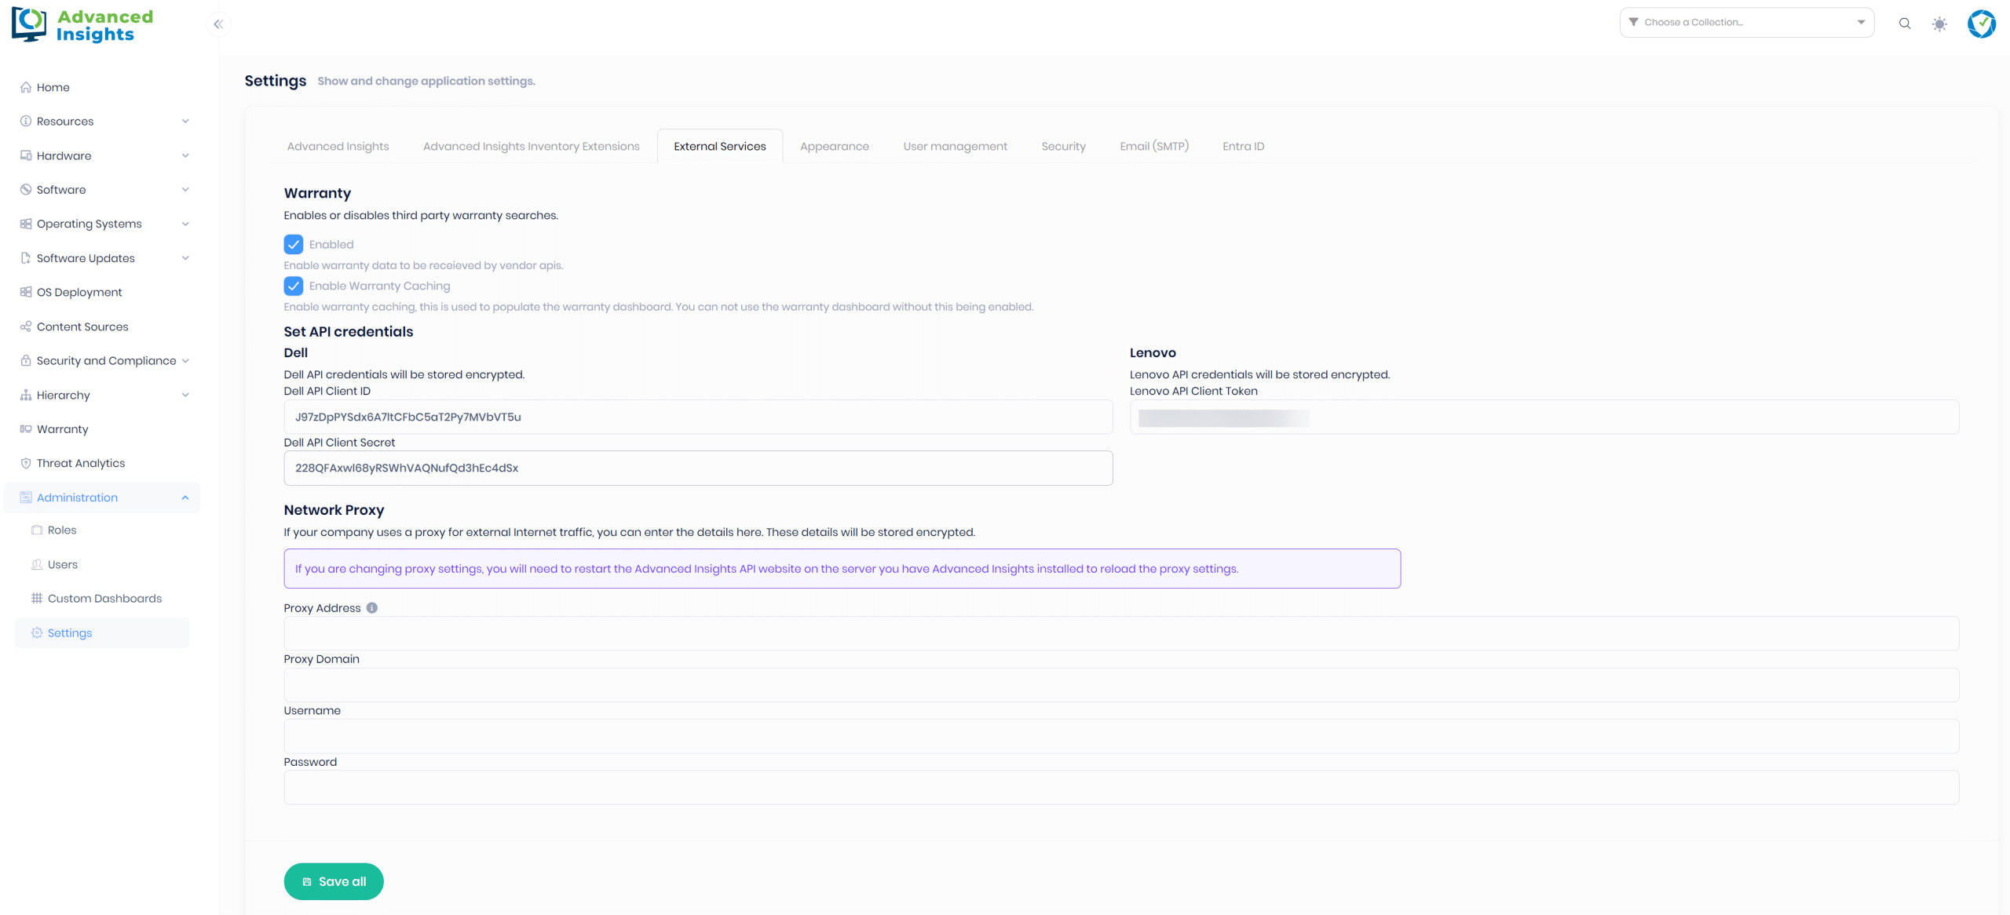
Task: Open the Email (SMTP) tab
Action: pos(1153,147)
